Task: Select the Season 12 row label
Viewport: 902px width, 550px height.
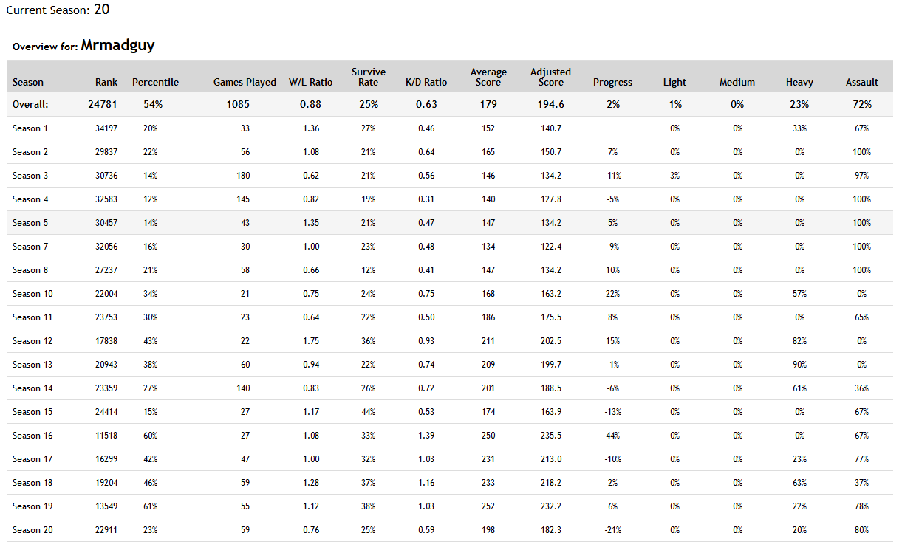Action: point(33,341)
